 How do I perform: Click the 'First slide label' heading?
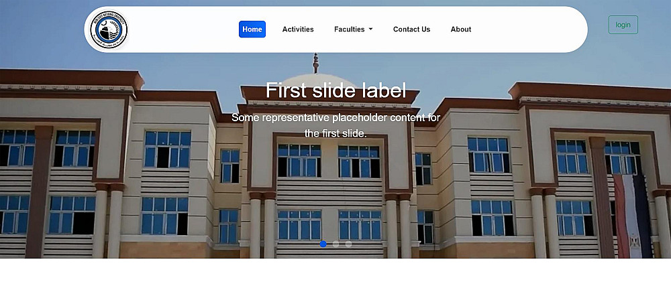click(335, 90)
